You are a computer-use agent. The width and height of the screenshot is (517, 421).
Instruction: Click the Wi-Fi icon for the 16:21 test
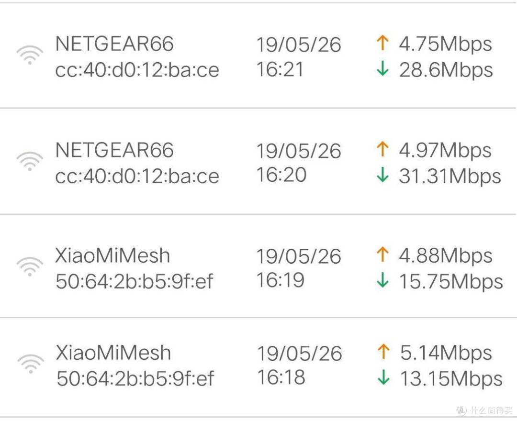[30, 55]
